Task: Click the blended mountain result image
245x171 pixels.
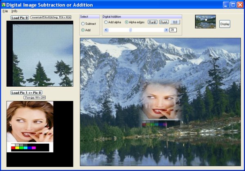Action: point(160,102)
